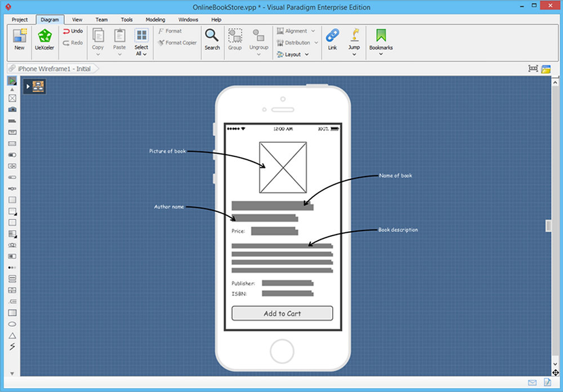Open the Alignment dropdown
Screen dimensions: 563x392
coord(296,31)
